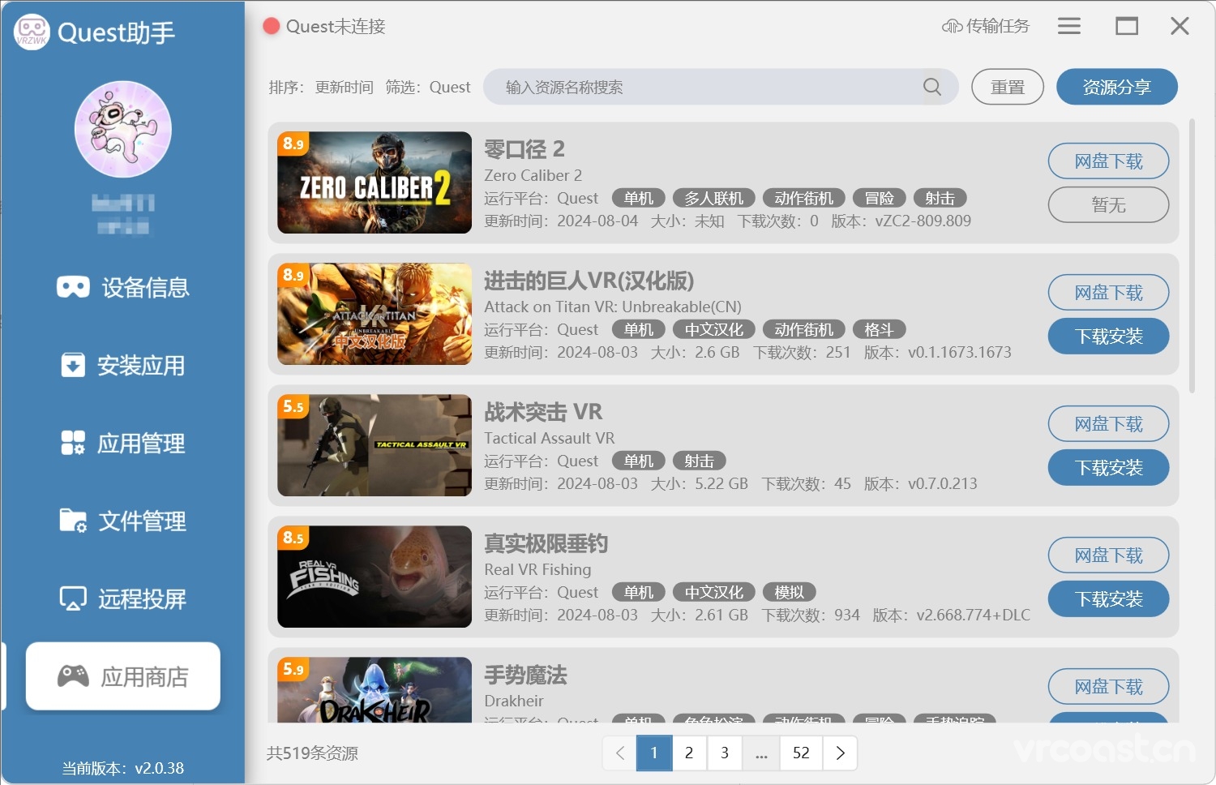Click 下载安装 for 战术突击 VR
Viewport: 1216px width, 785px height.
1109,468
